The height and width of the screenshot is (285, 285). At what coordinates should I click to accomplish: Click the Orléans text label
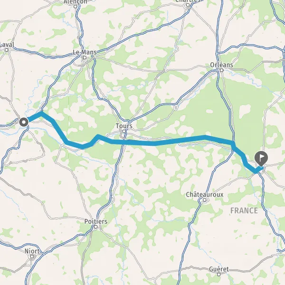tap(221, 65)
